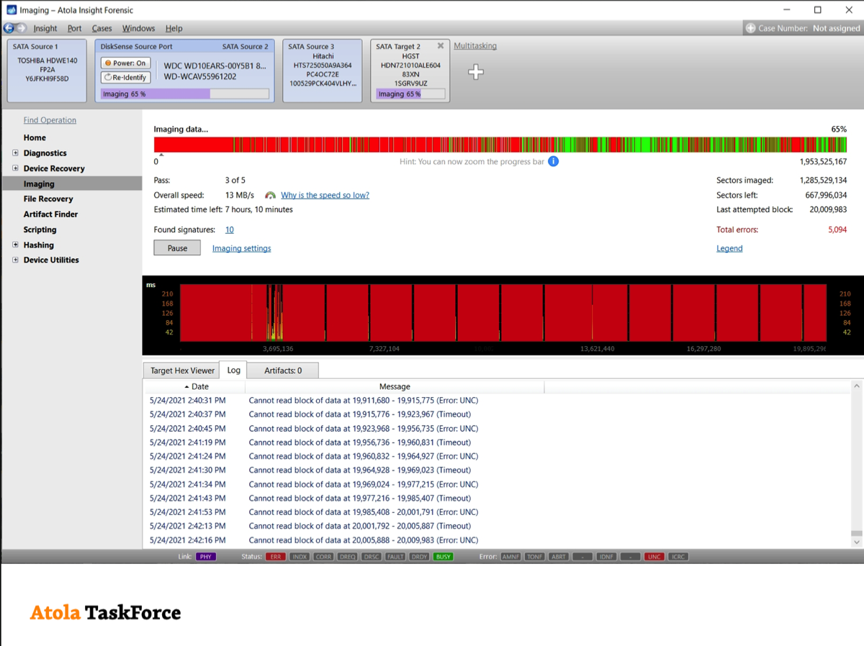Expand the Diagnostics tree item

[15, 153]
